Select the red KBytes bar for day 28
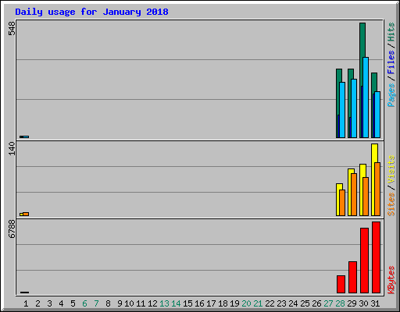This screenshot has height=312, width=400. click(x=341, y=284)
